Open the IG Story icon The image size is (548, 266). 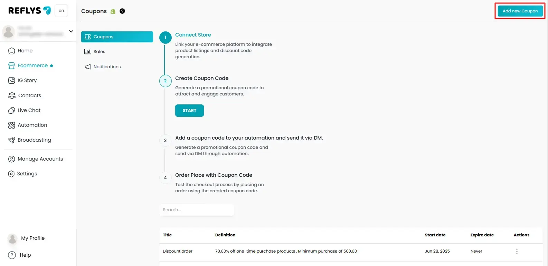click(12, 81)
